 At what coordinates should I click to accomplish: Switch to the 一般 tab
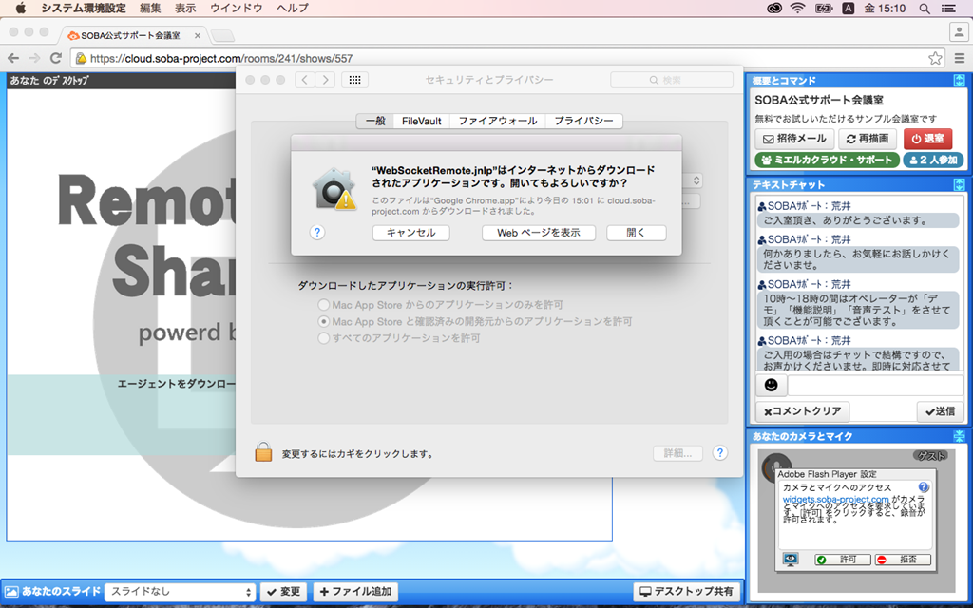375,121
